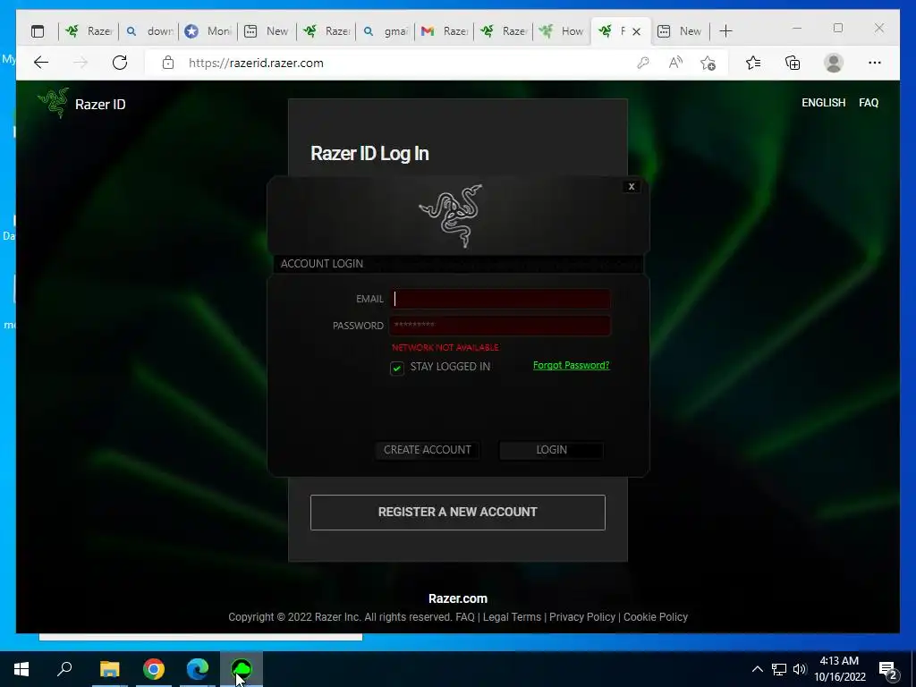Viewport: 916px width, 687px height.
Task: Open the browser profile avatar
Action: coord(834,63)
